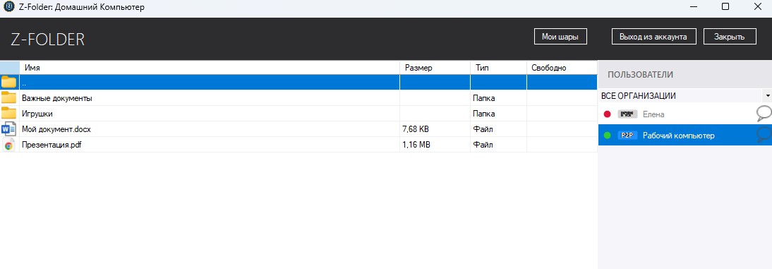
Task: Click the Z-FOLDER logo text
Action: [48, 40]
